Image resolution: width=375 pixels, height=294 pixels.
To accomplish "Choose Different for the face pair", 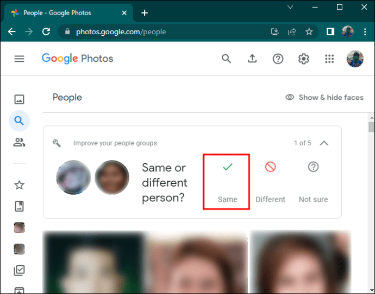I will point(270,182).
